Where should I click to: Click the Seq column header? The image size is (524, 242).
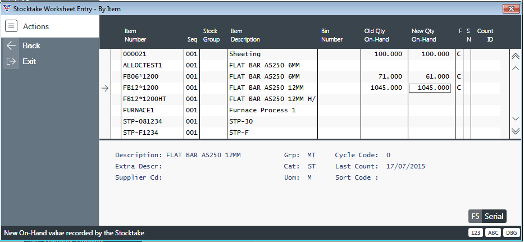point(192,39)
